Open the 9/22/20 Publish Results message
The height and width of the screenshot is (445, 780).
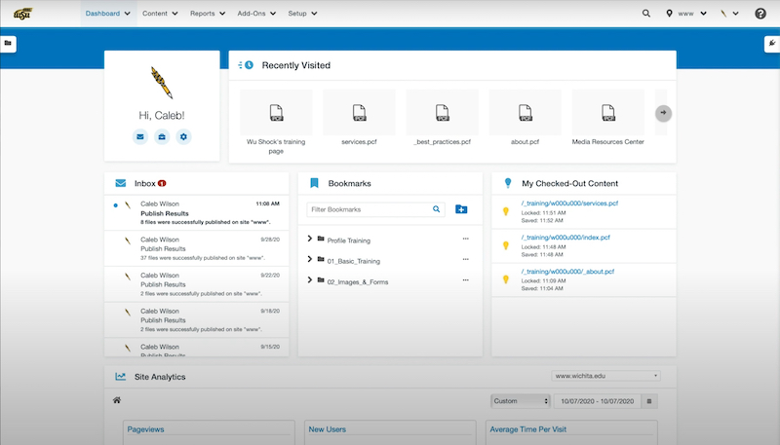(x=197, y=284)
